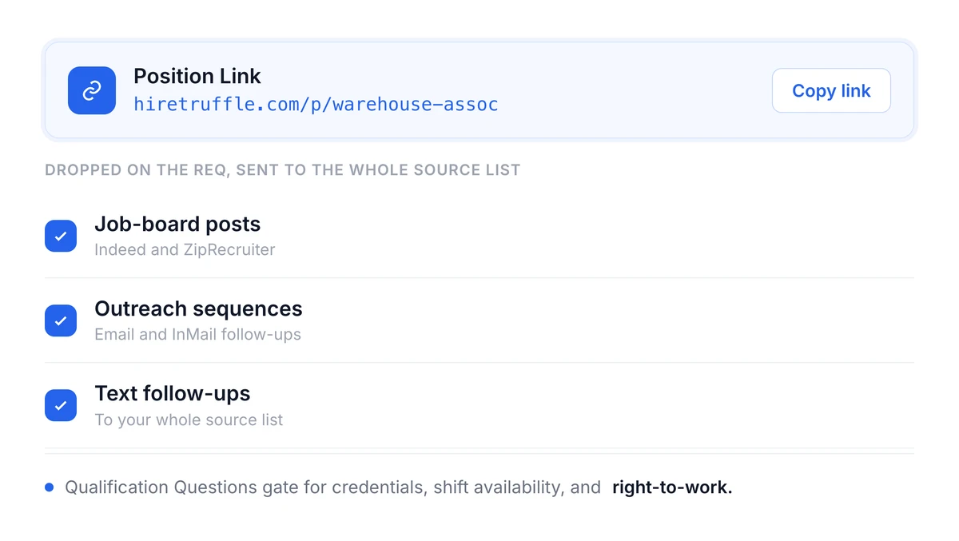Viewport: 959px width, 541px height.
Task: Click the Position Link heading
Action: 197,77
